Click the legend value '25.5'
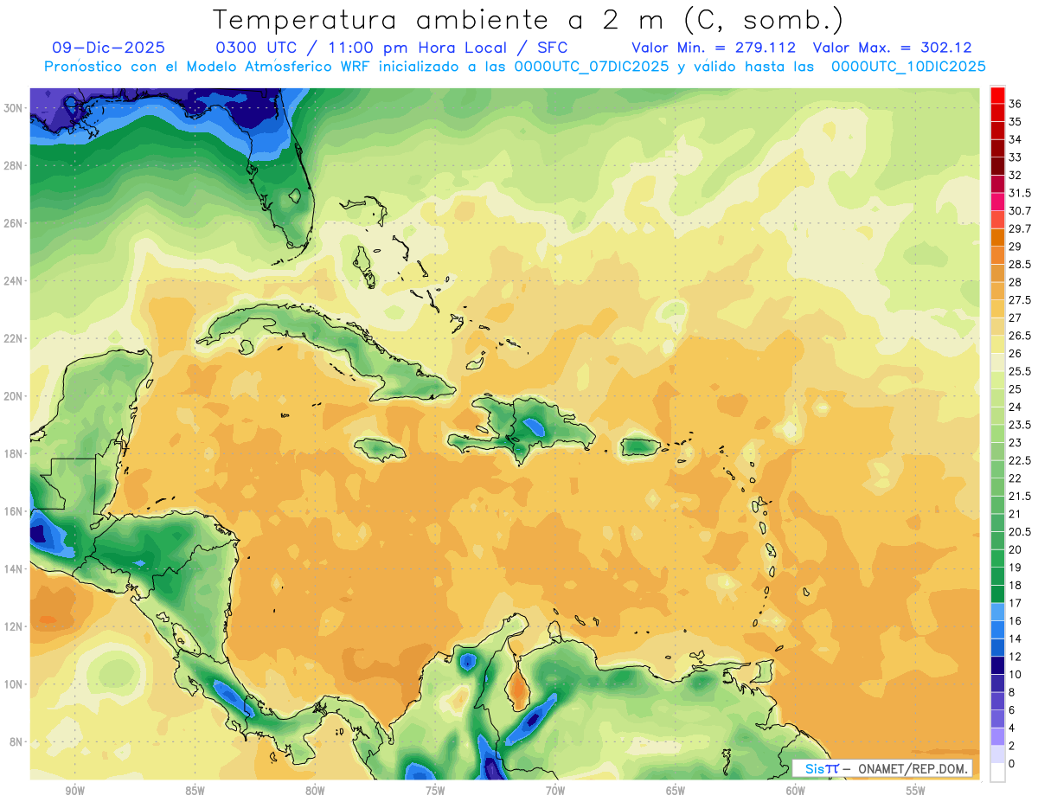 pyautogui.click(x=1020, y=371)
